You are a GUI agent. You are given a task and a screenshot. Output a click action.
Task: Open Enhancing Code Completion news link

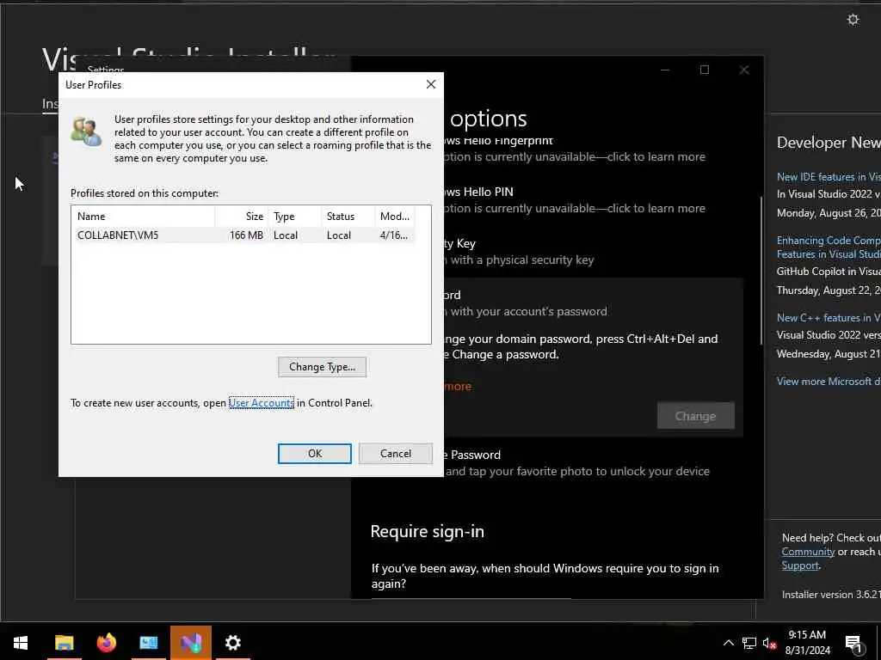(x=829, y=247)
